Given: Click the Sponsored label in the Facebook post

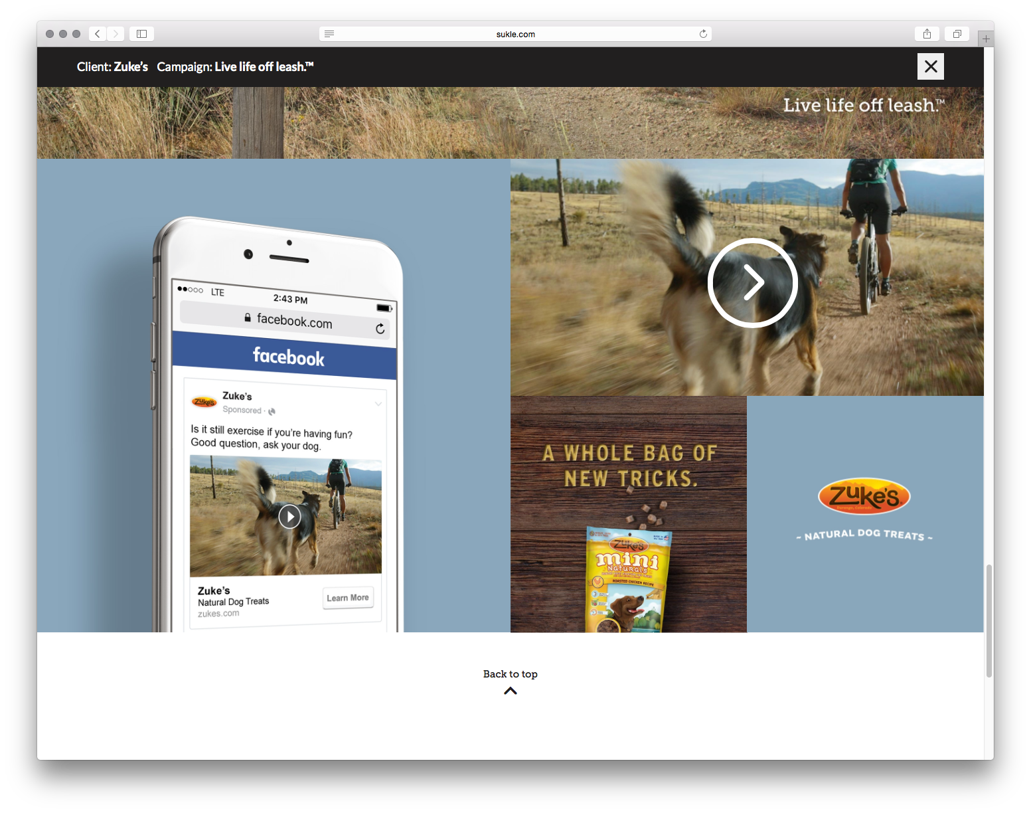Looking at the screenshot, I should point(242,410).
